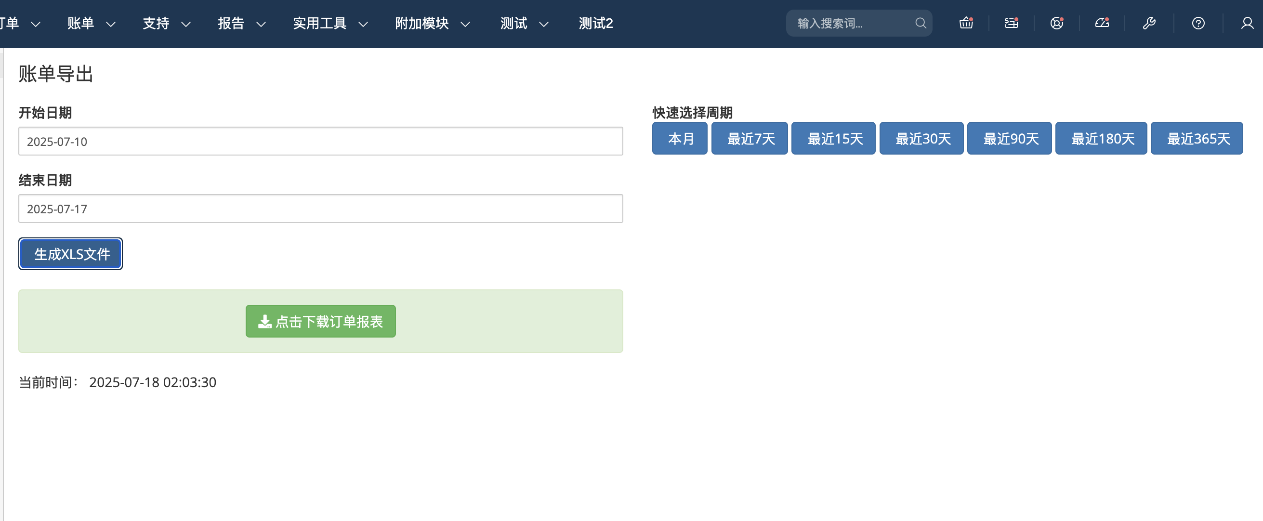
Task: Click the invoices/billing icon with notification dot
Action: pos(1011,23)
